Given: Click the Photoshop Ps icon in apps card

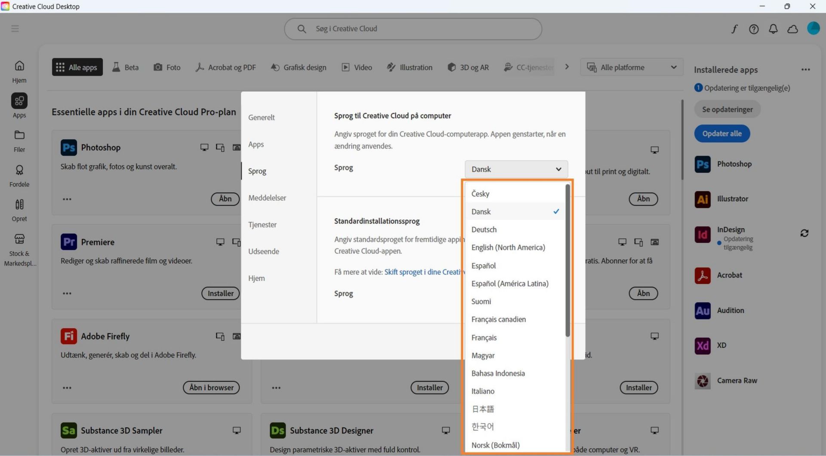Looking at the screenshot, I should point(69,147).
